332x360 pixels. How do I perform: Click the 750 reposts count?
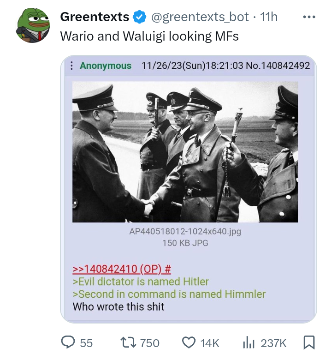click(x=149, y=343)
